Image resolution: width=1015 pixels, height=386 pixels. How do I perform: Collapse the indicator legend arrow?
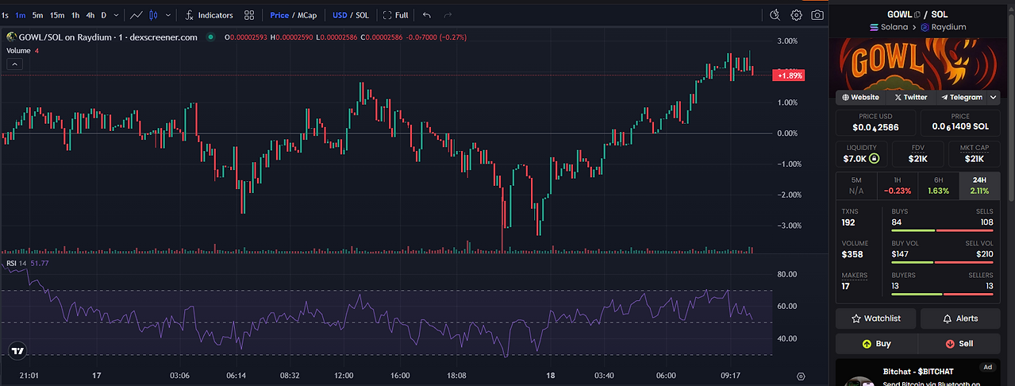coord(14,65)
